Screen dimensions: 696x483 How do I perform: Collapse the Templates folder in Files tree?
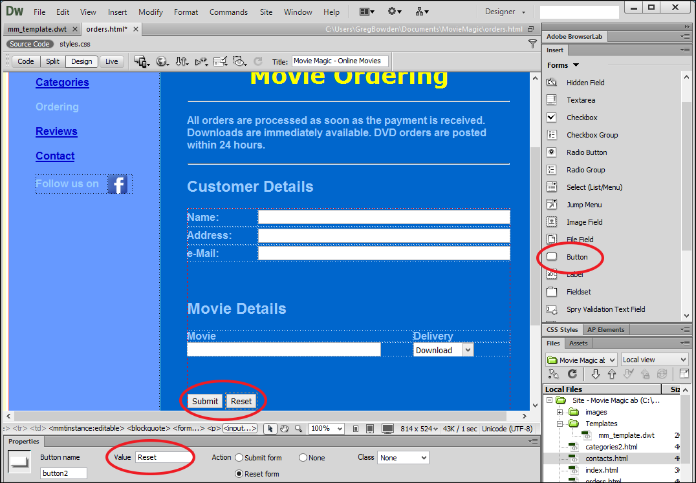(560, 424)
